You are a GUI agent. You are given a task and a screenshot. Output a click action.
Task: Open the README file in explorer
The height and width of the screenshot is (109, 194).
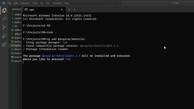click(17, 49)
